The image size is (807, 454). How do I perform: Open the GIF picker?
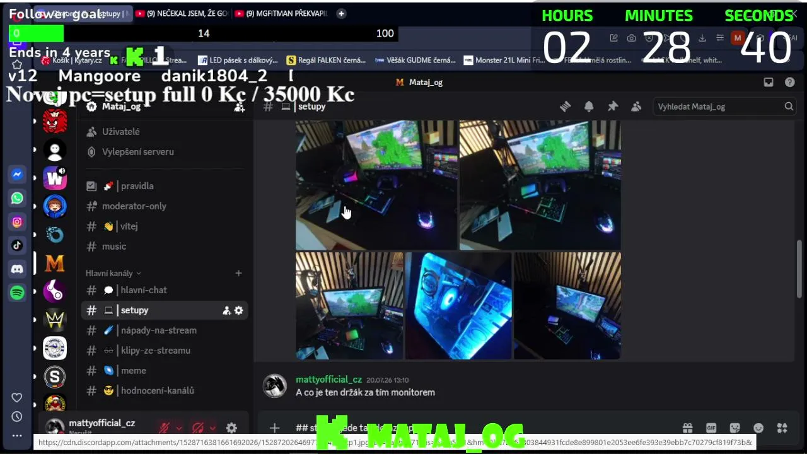point(711,428)
